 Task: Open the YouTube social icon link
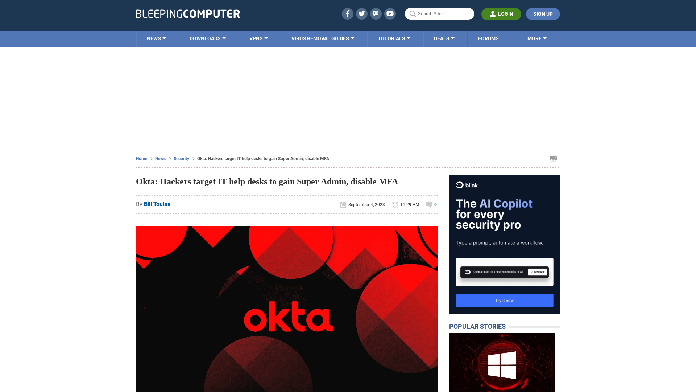coord(390,13)
